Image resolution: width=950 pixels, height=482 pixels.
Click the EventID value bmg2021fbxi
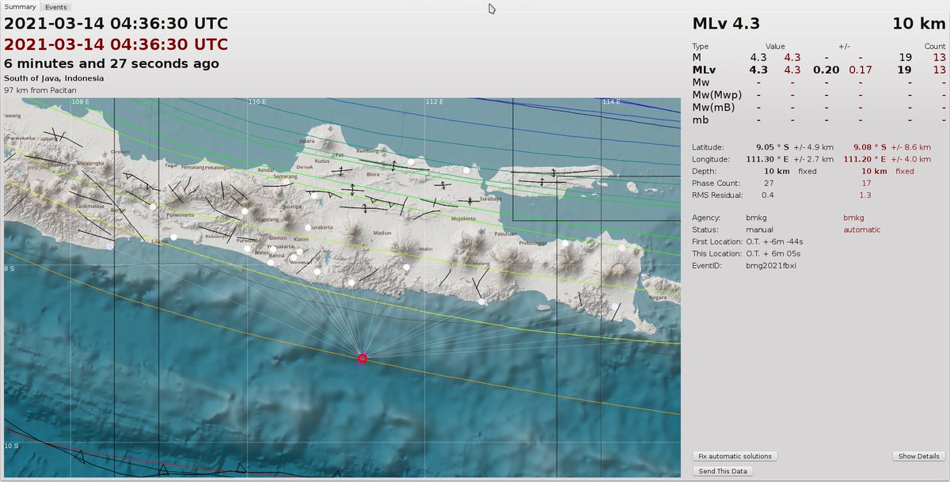click(771, 265)
